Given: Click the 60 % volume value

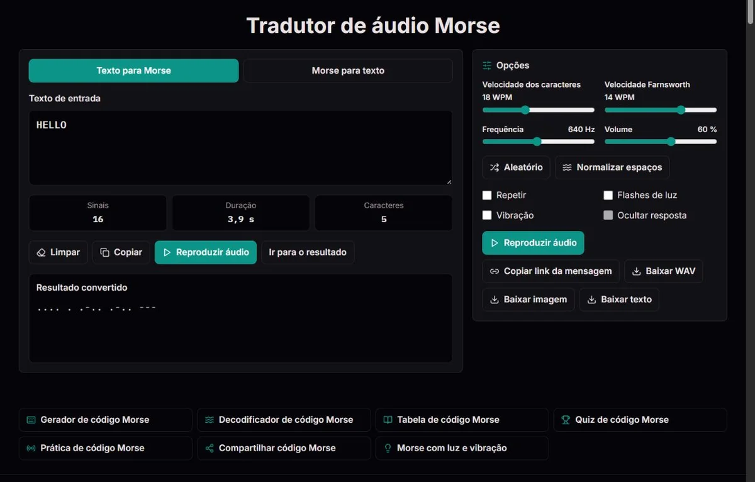Looking at the screenshot, I should pyautogui.click(x=707, y=129).
